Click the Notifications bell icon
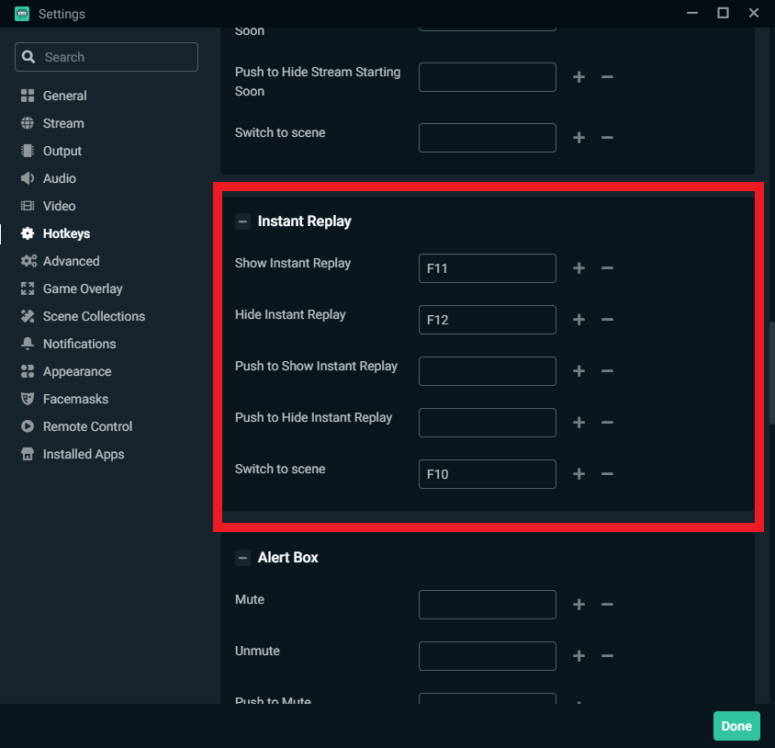Screen dimensions: 775x748 tap(27, 344)
